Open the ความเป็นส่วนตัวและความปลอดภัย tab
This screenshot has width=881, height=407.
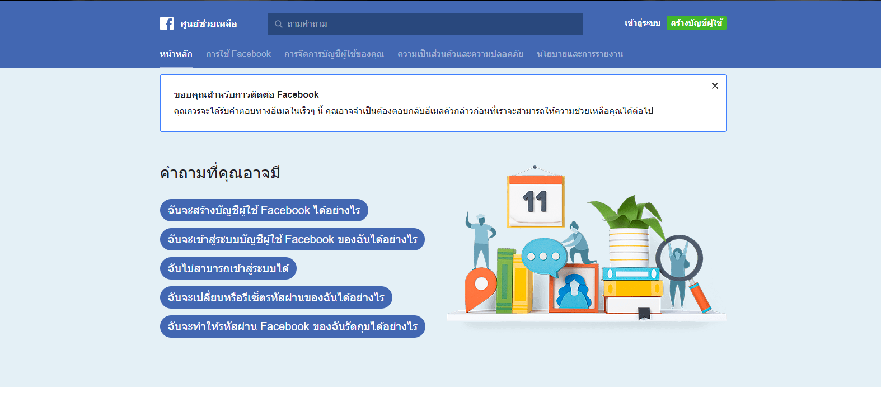[460, 54]
